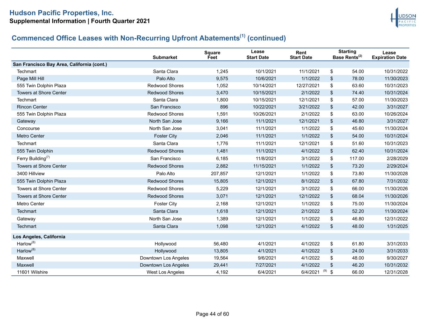Viewport: 425px width, 319px height.
Task: Click the Starting Base Rents header
Action: point(347,55)
